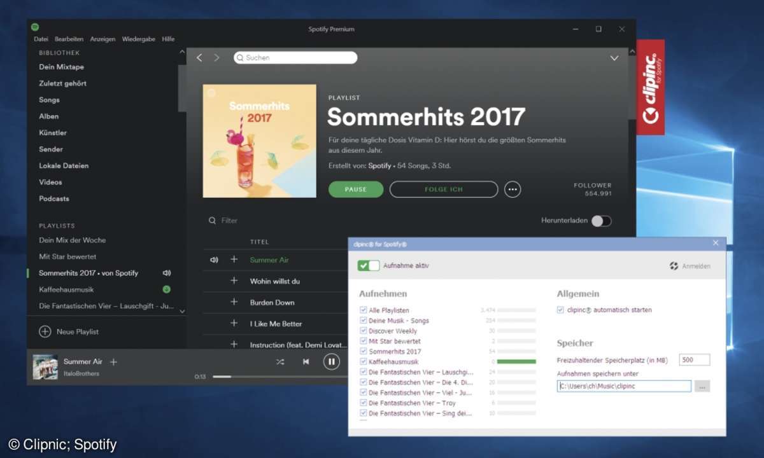Viewport: 764px width, 458px height.
Task: Open the three-dots playlist options button
Action: pos(513,190)
